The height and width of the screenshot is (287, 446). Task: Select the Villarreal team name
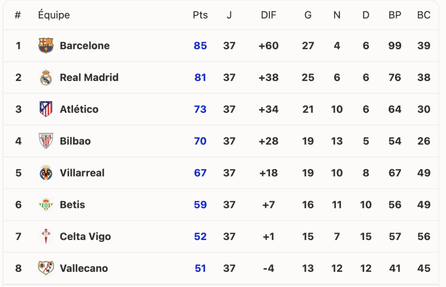[82, 173]
